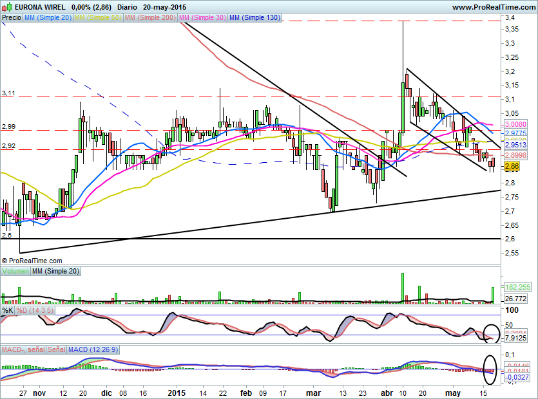
Task: Click the yellow 2,86 current price tag
Action: click(x=512, y=167)
